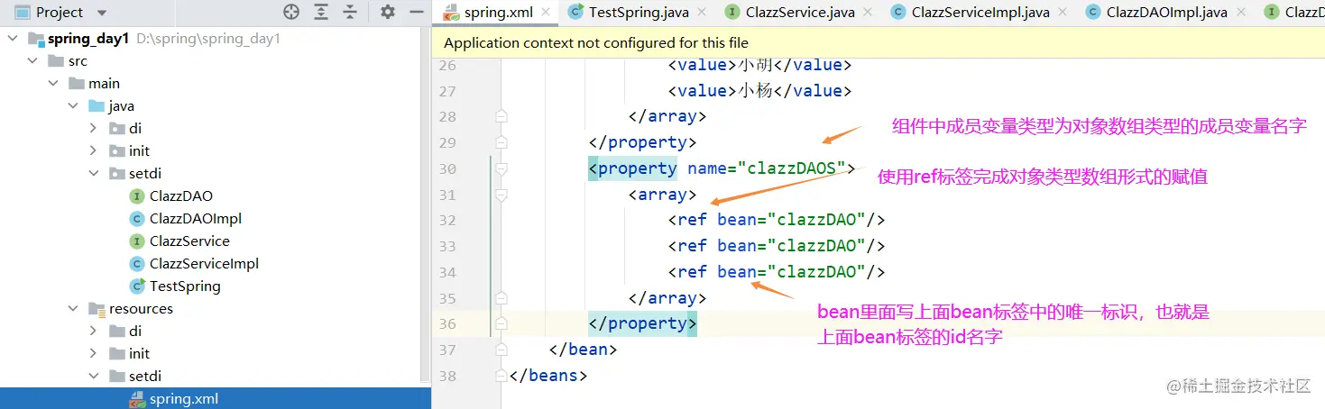The height and width of the screenshot is (409, 1325).
Task: Click the locate/select opened file target icon
Action: (290, 12)
